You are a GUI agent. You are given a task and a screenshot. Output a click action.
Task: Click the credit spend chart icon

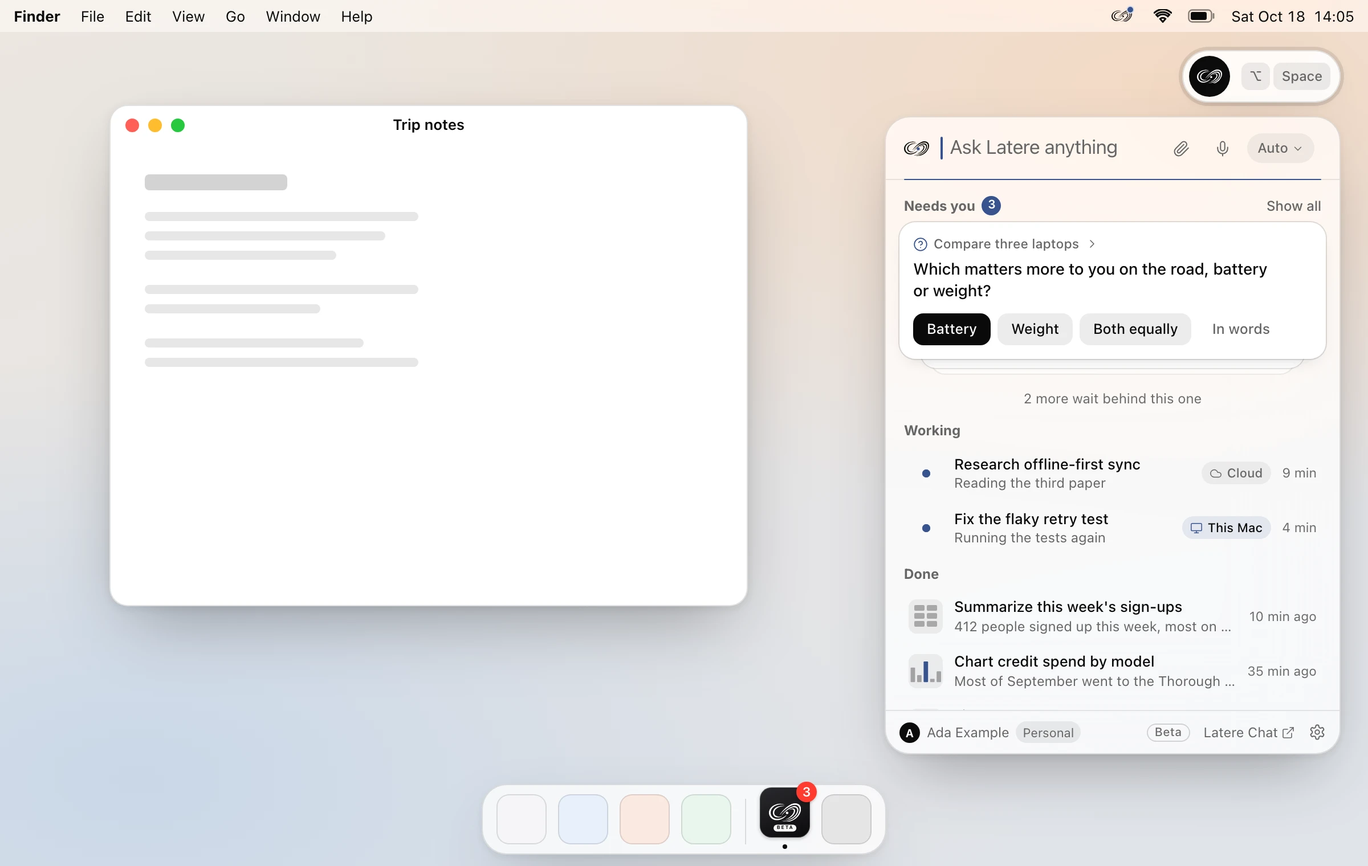pyautogui.click(x=925, y=671)
